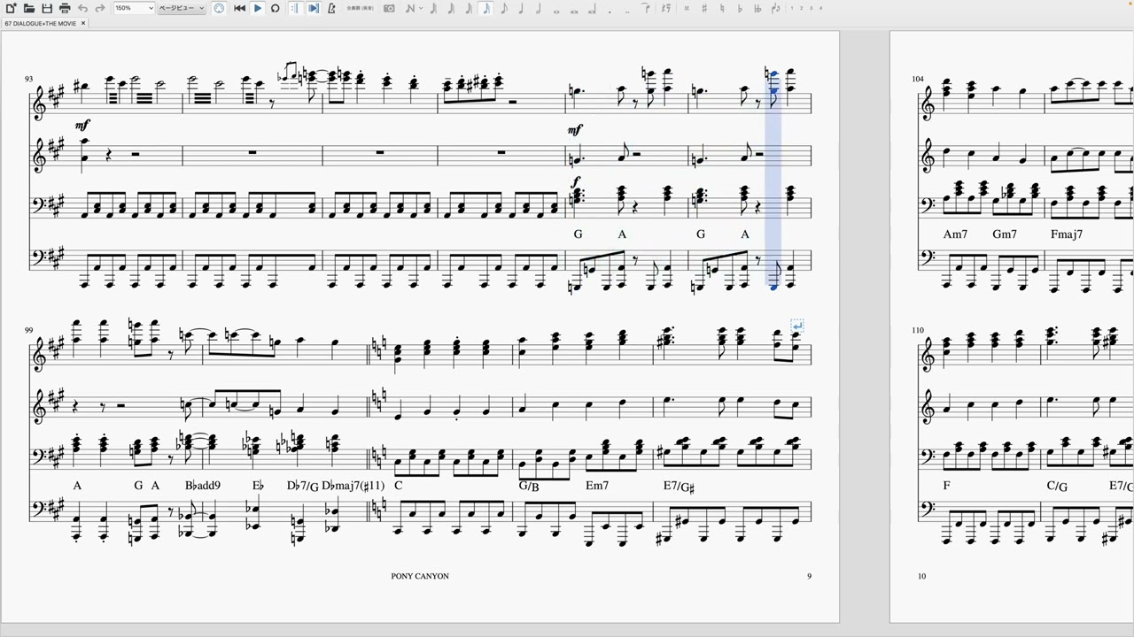Screen dimensions: 1134x637
Task: Select the Em7 chord symbol
Action: pyautogui.click(x=597, y=486)
